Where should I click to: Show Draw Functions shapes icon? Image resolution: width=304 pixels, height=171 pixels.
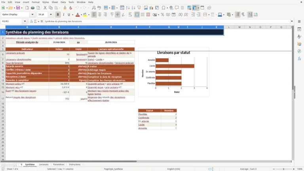(209, 8)
